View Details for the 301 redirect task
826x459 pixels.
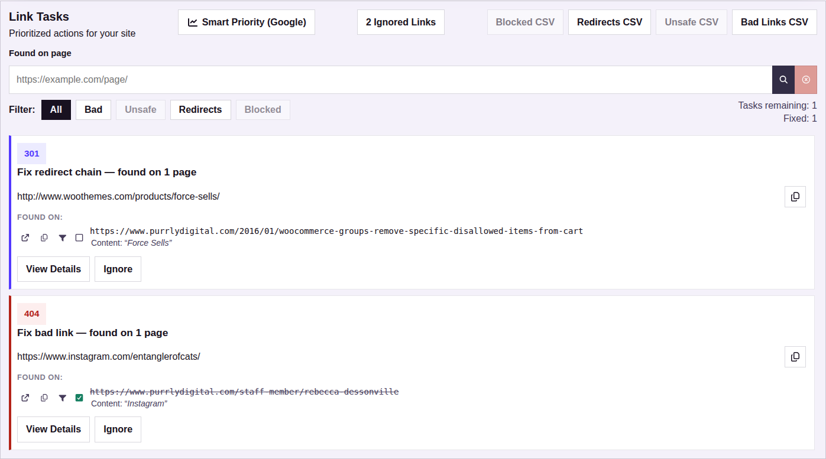click(53, 269)
